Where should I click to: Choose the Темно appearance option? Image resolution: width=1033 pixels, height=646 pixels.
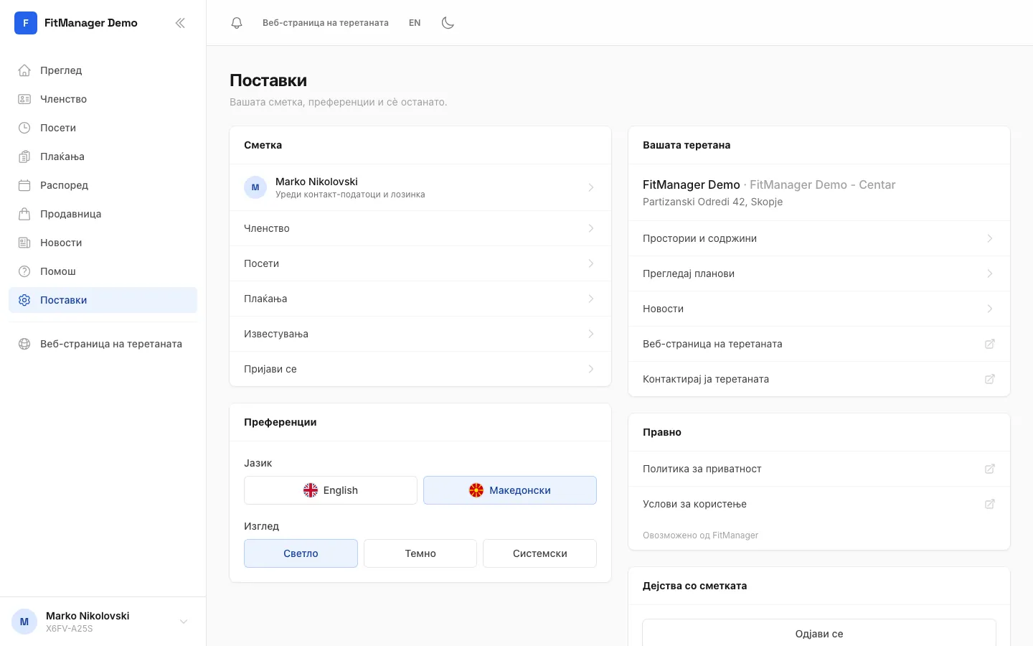pyautogui.click(x=420, y=553)
